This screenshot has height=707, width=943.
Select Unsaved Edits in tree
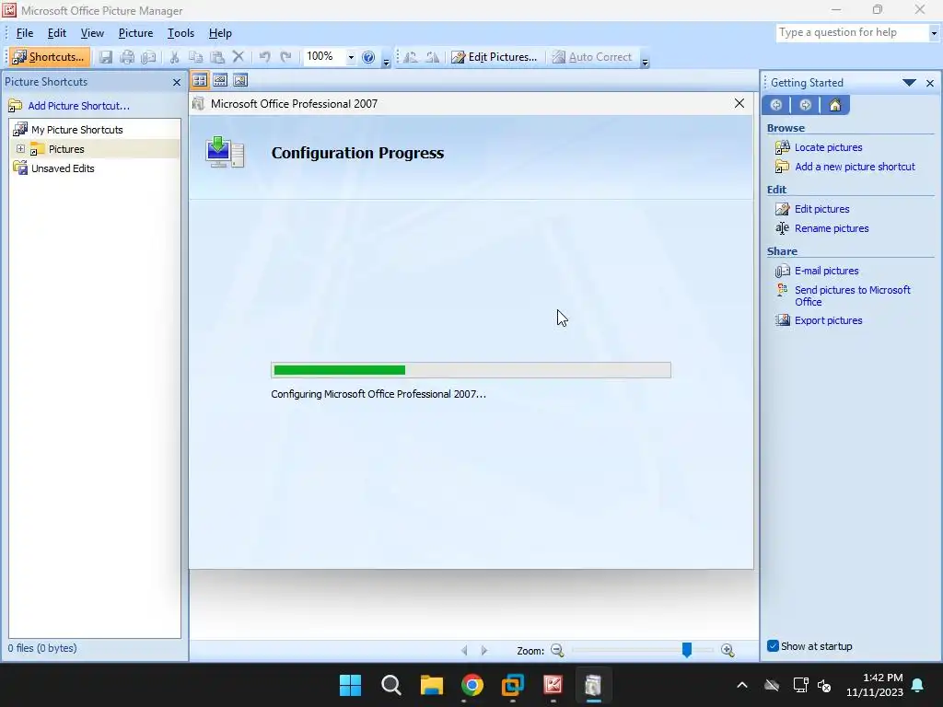(x=63, y=168)
